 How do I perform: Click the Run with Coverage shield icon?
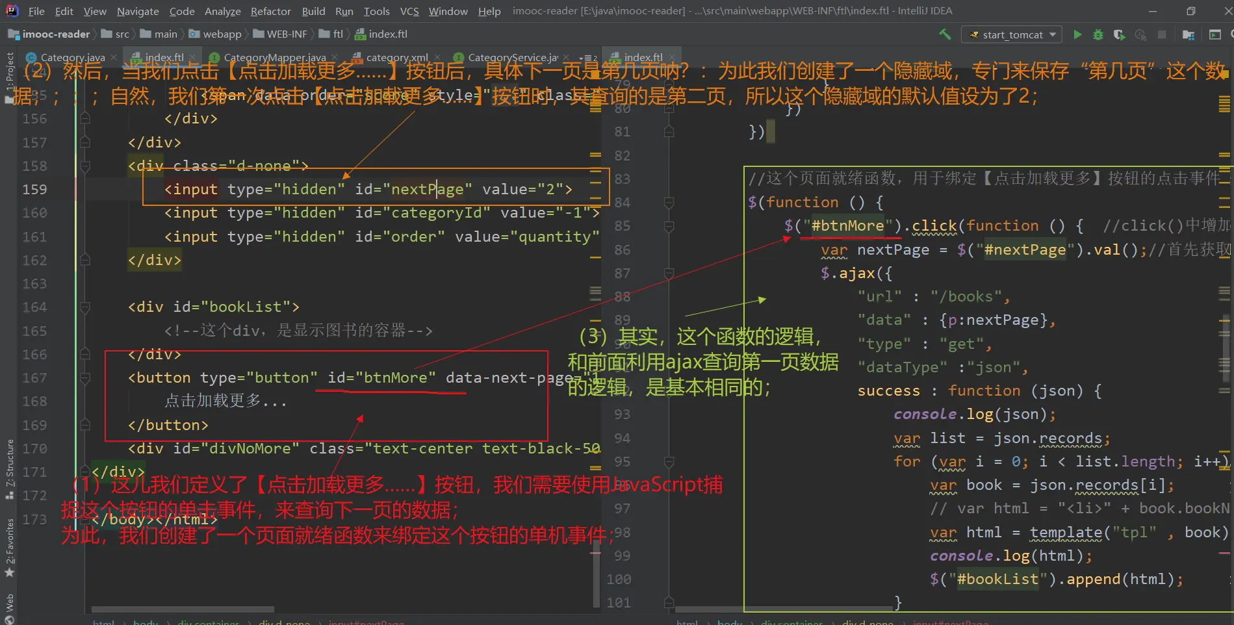1119,34
